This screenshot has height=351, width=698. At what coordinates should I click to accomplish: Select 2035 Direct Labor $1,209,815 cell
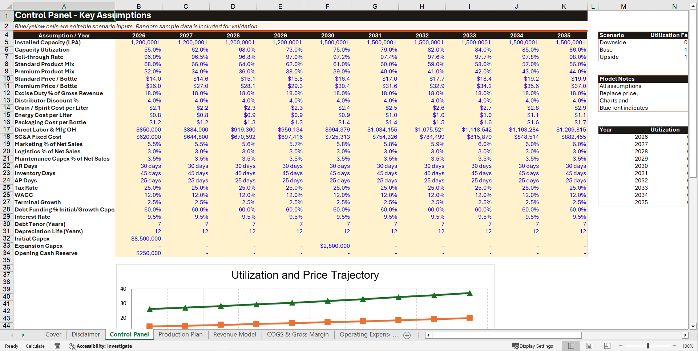click(x=564, y=130)
